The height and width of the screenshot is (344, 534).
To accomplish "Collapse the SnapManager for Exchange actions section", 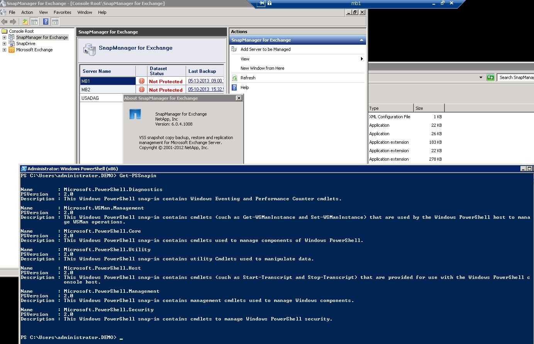I will point(361,40).
